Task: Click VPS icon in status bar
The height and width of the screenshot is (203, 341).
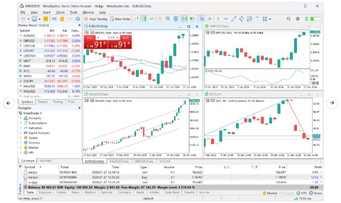Action: pyautogui.click(x=301, y=193)
